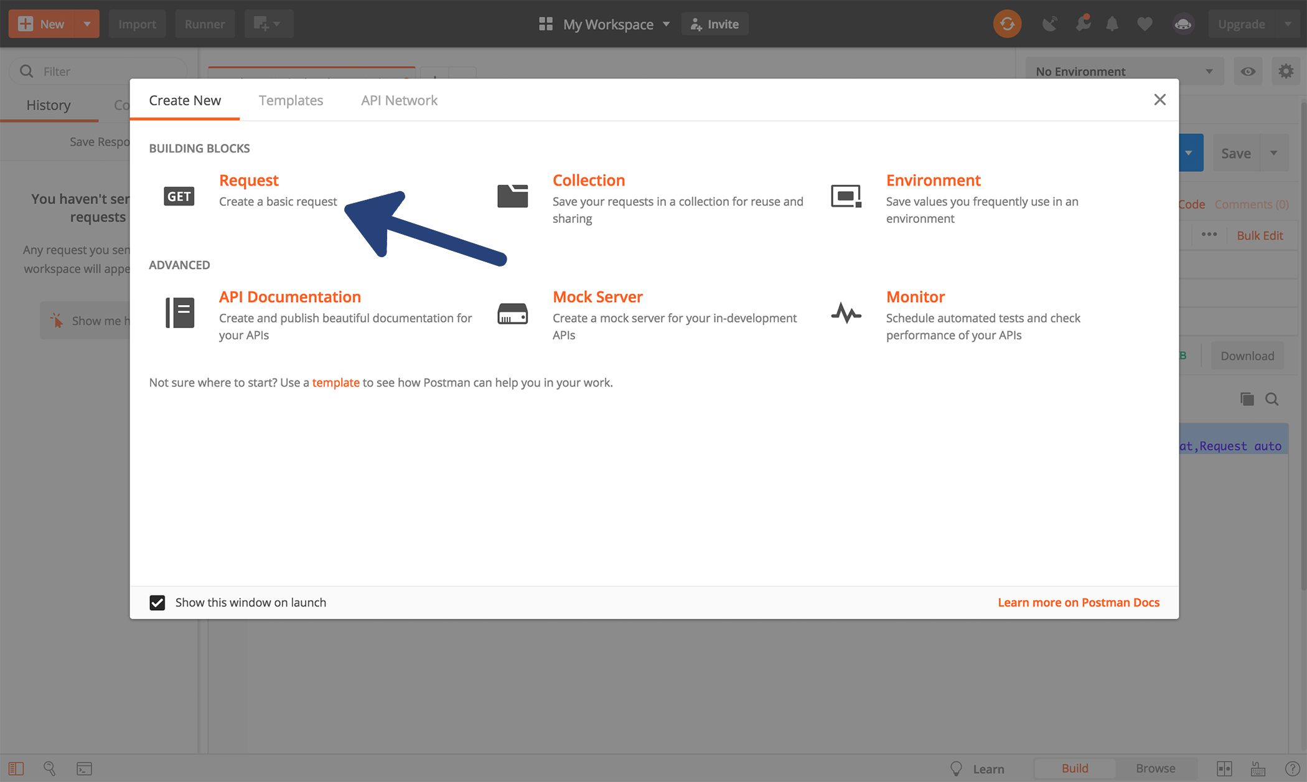The width and height of the screenshot is (1307, 782).
Task: Click the Comments (0) link
Action: pos(1252,204)
